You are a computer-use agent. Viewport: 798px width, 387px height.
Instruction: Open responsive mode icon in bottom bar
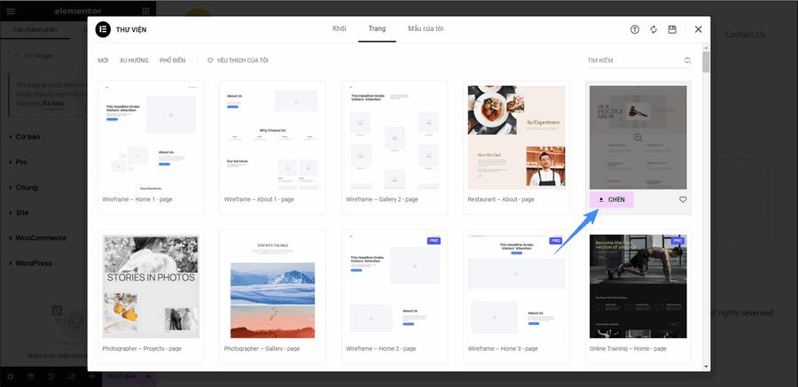pos(72,377)
